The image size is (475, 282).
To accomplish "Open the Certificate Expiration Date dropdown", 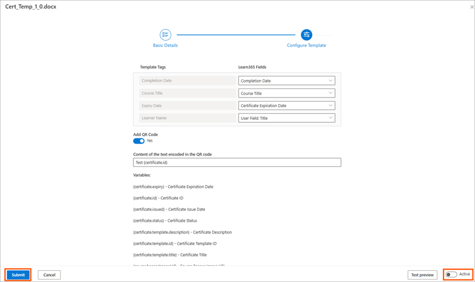I will pos(286,106).
